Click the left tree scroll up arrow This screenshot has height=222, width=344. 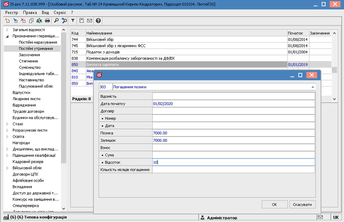coord(64,30)
